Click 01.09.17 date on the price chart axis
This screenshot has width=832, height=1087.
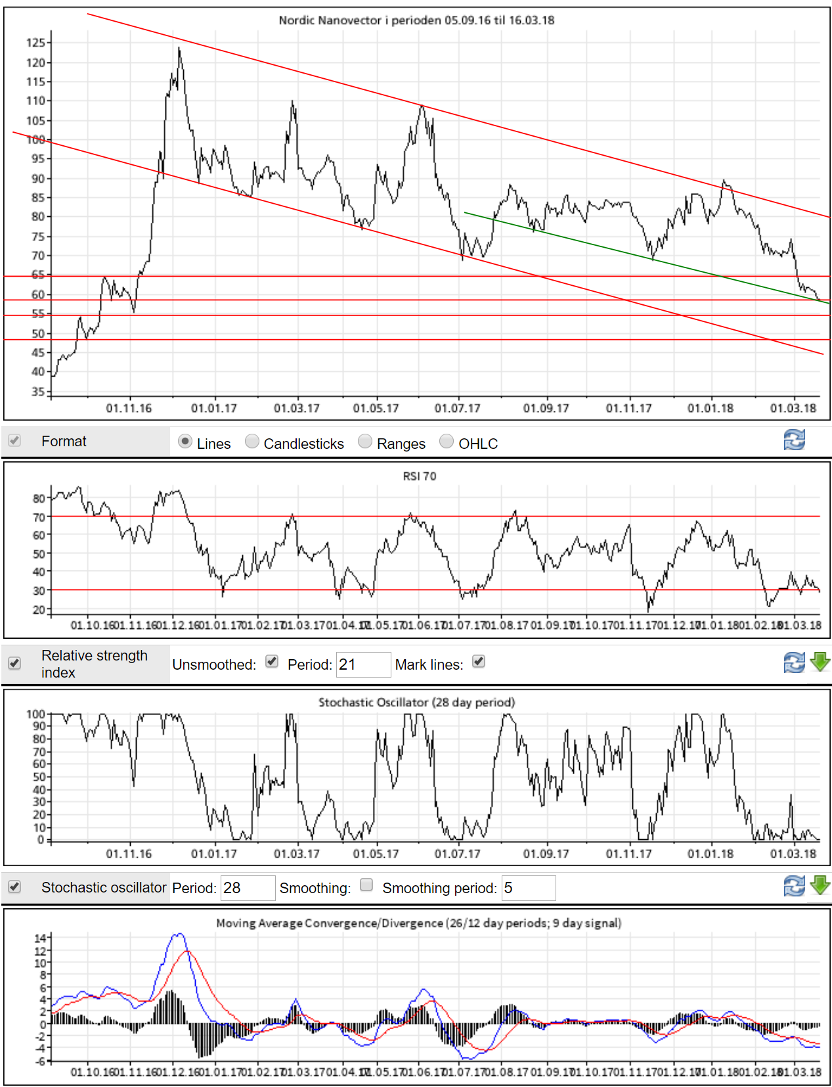[546, 408]
